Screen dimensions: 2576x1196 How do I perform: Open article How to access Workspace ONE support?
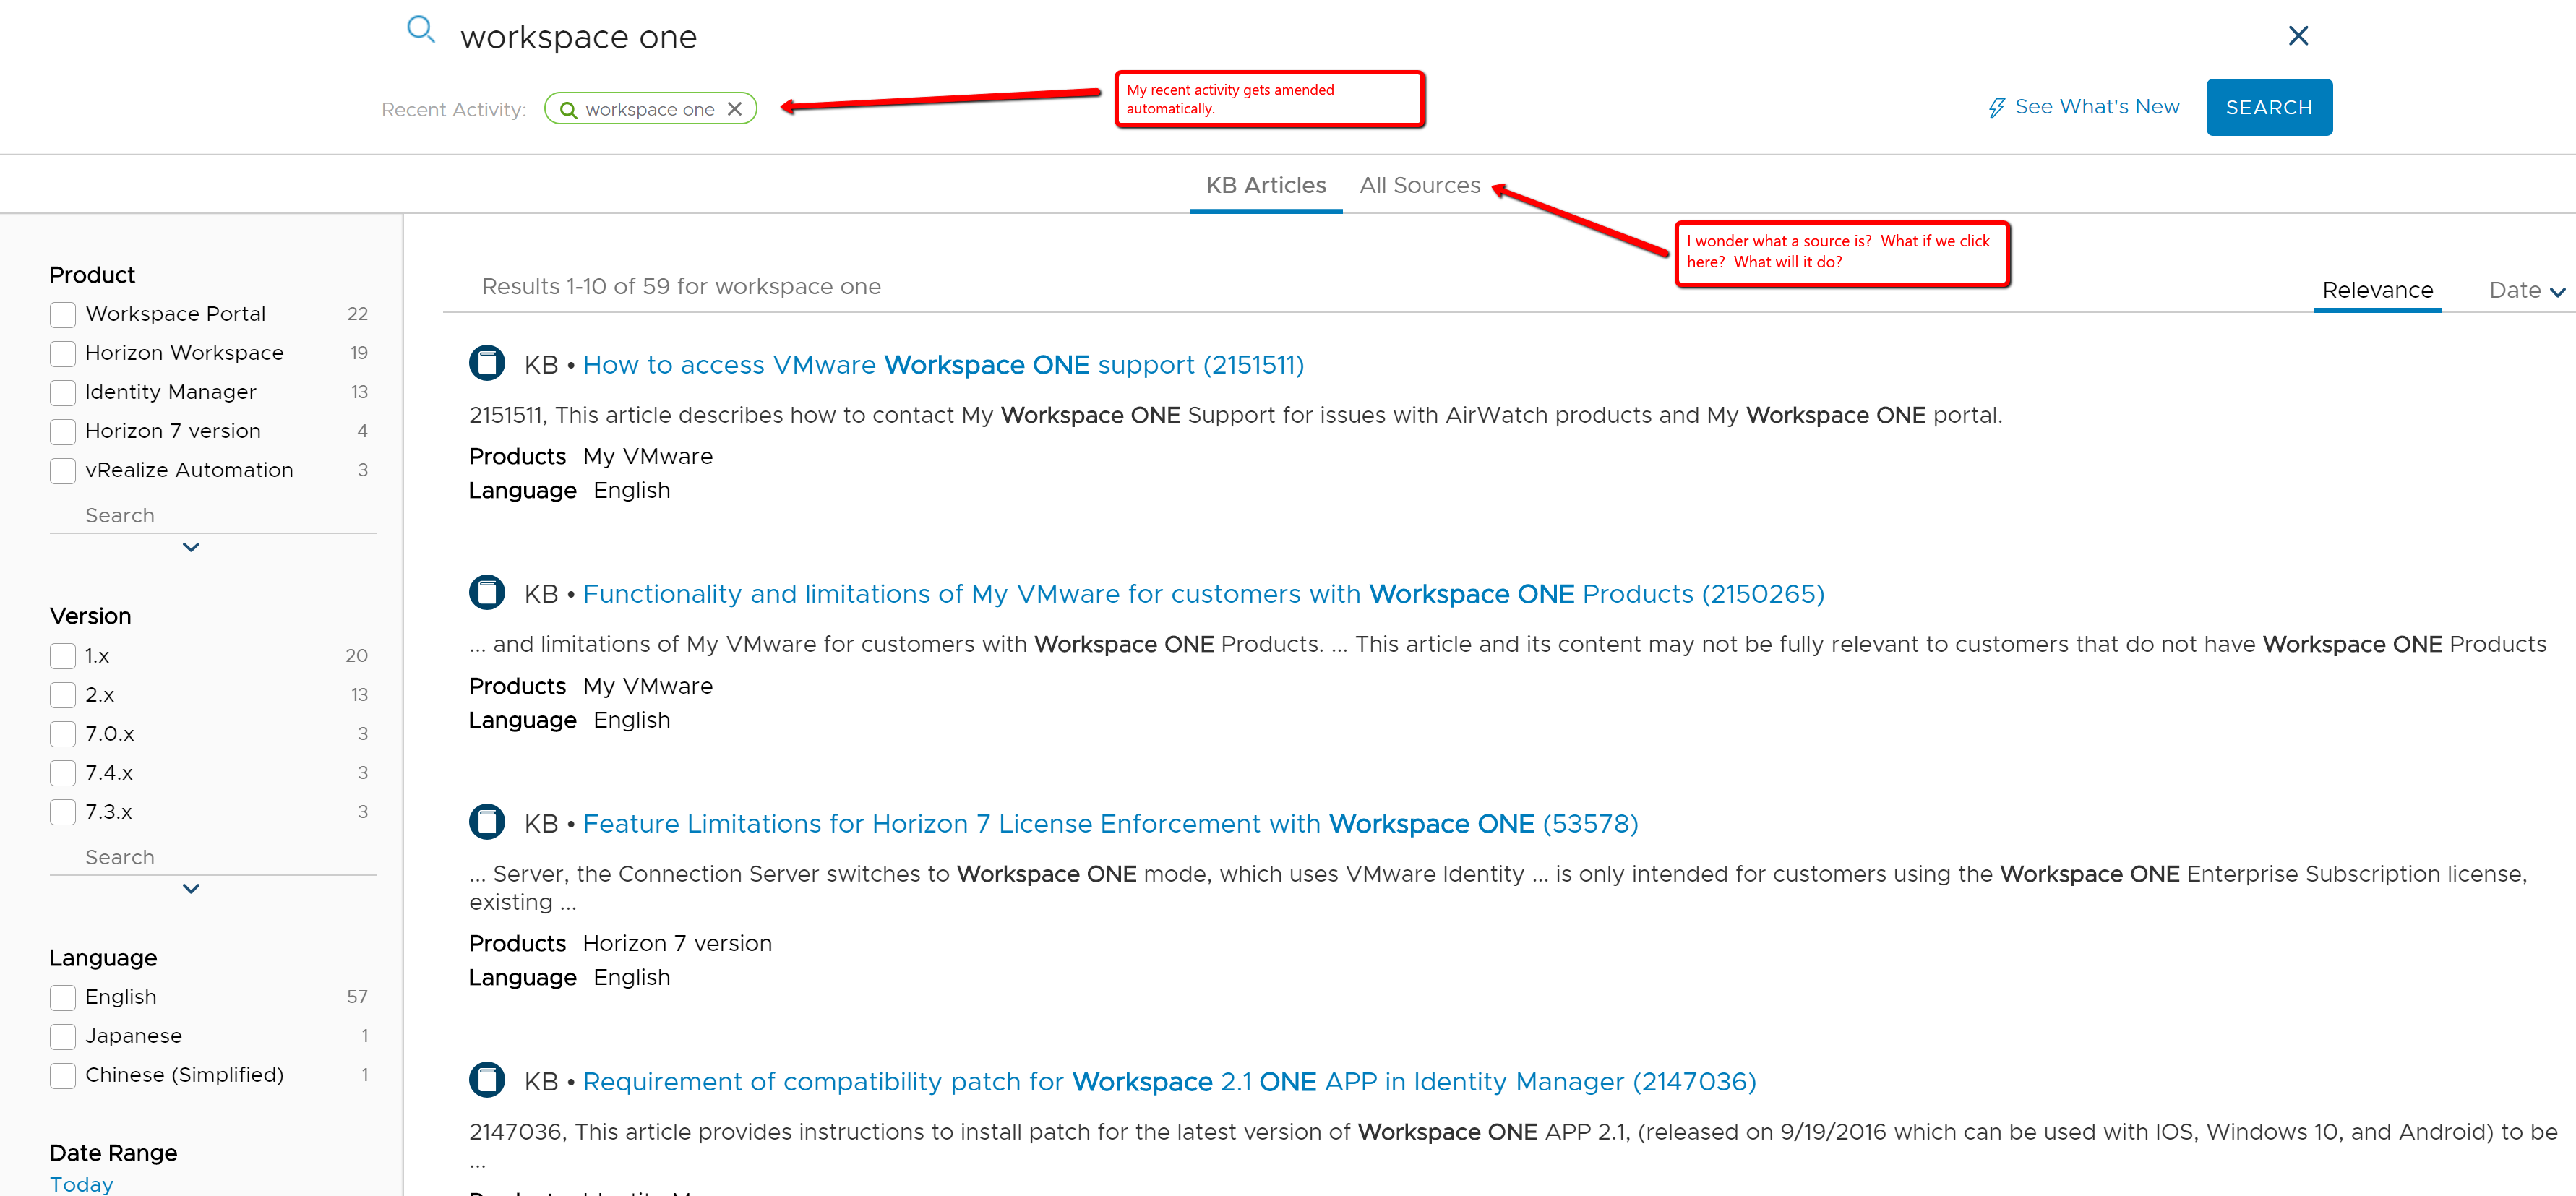click(943, 365)
